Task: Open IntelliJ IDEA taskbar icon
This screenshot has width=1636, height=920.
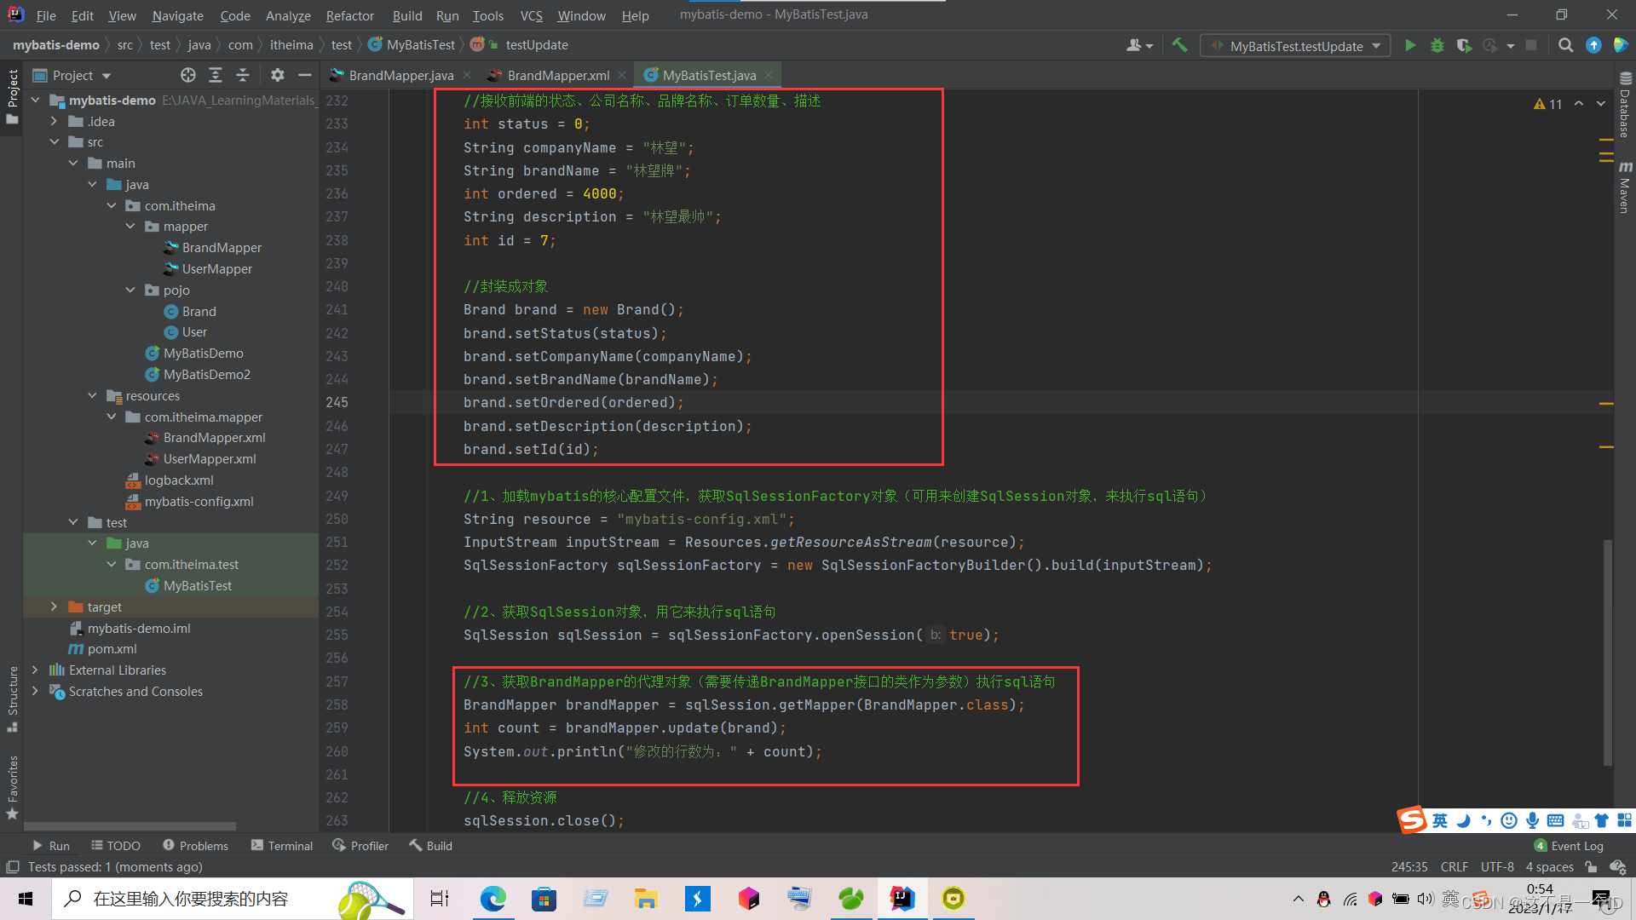Action: pos(902,899)
